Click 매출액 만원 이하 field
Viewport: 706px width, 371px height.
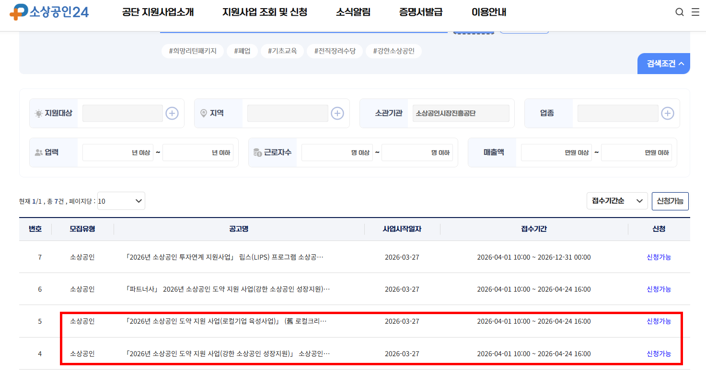(637, 153)
